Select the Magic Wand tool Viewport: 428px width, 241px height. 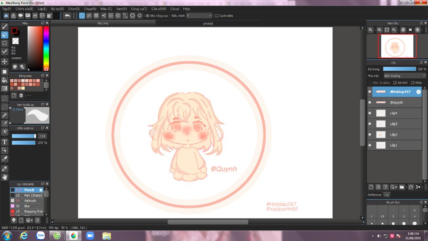coord(4,115)
